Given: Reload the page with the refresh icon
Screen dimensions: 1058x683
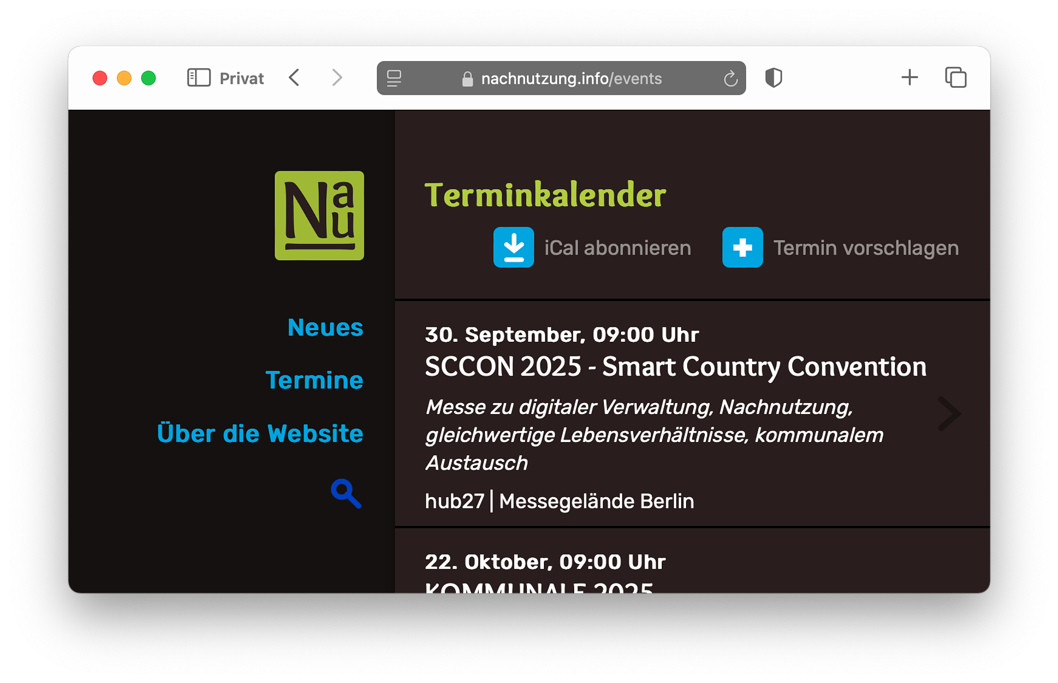Looking at the screenshot, I should click(731, 78).
